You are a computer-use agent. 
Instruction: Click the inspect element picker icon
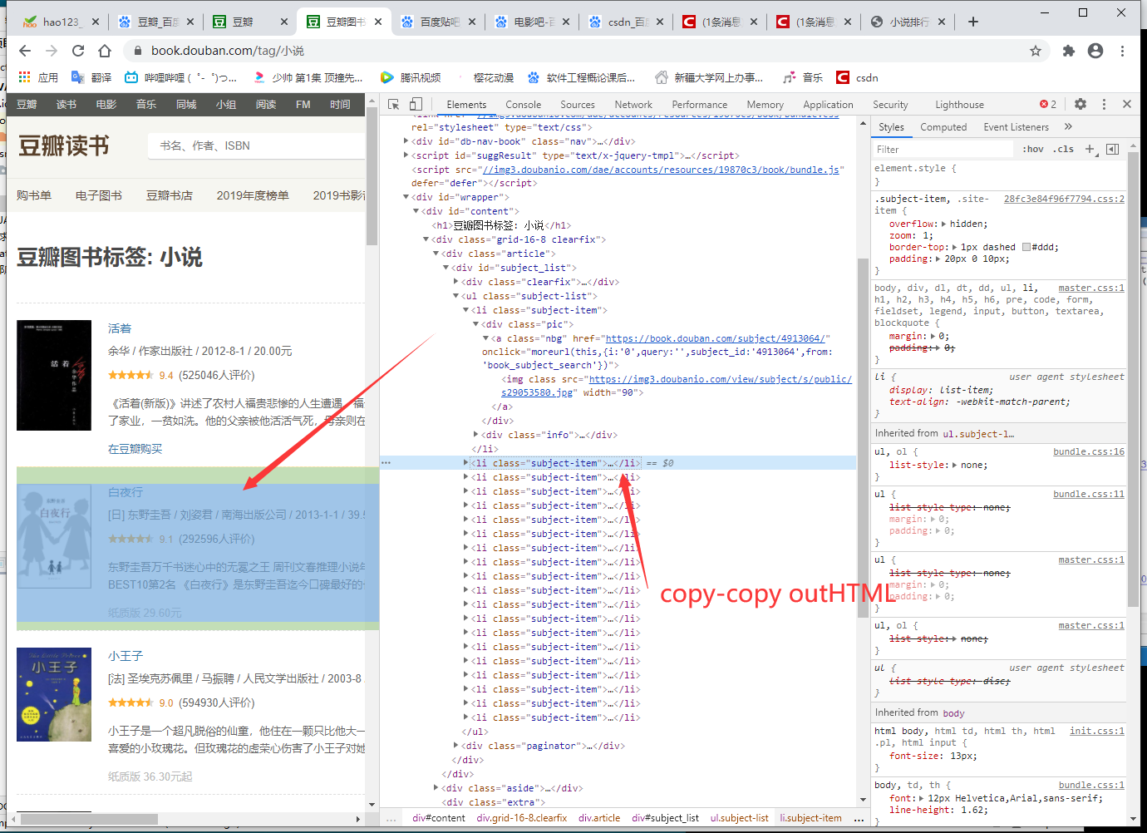click(394, 104)
